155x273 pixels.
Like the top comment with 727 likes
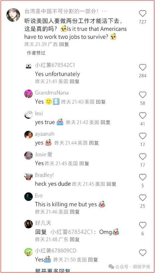tap(143, 14)
